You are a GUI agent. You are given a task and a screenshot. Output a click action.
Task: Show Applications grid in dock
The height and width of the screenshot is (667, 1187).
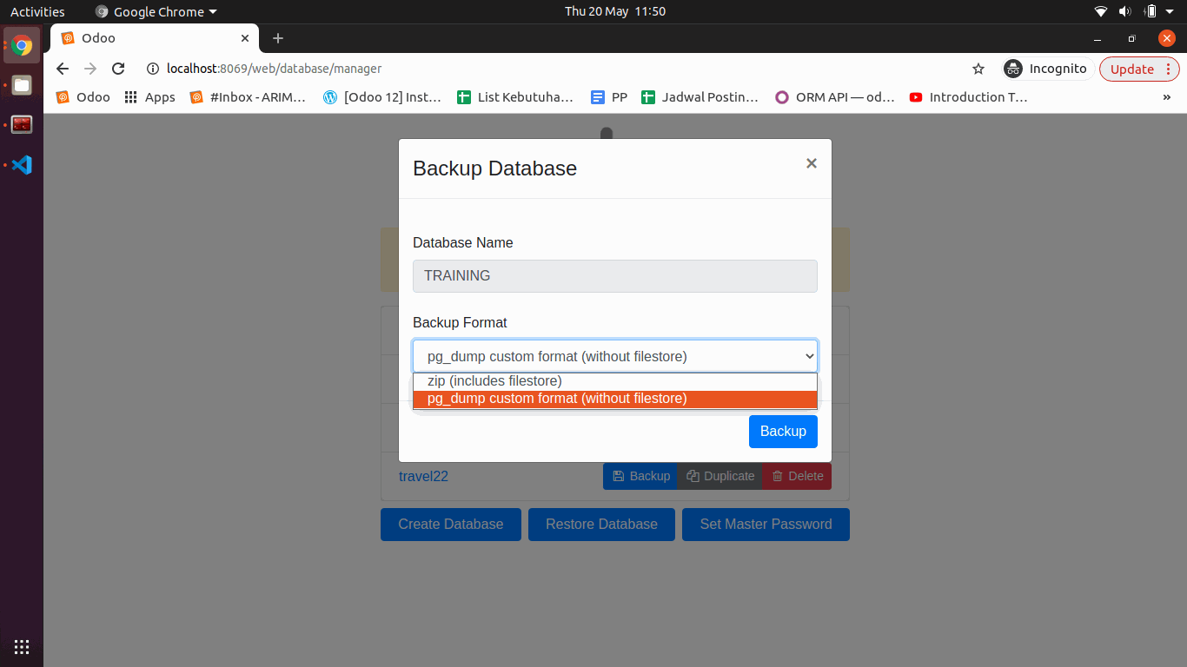click(22, 646)
